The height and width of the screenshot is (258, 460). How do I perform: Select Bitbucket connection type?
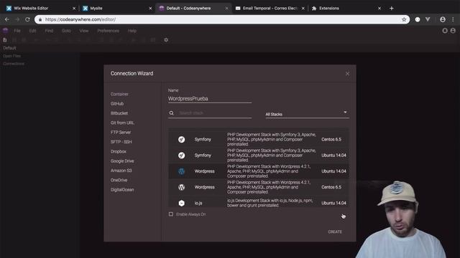(x=119, y=113)
